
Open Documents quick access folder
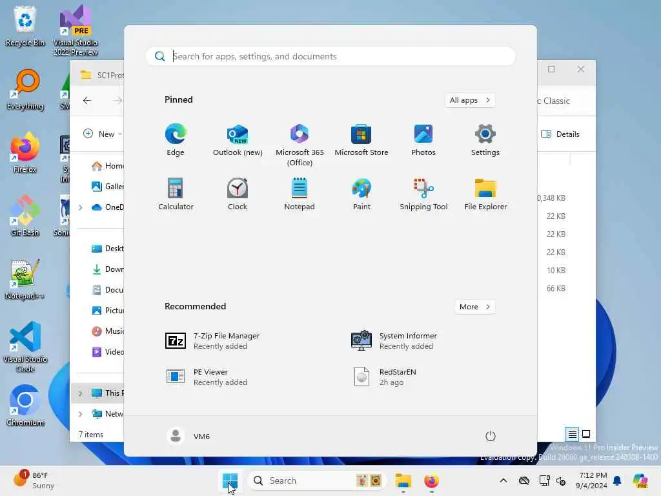click(107, 290)
